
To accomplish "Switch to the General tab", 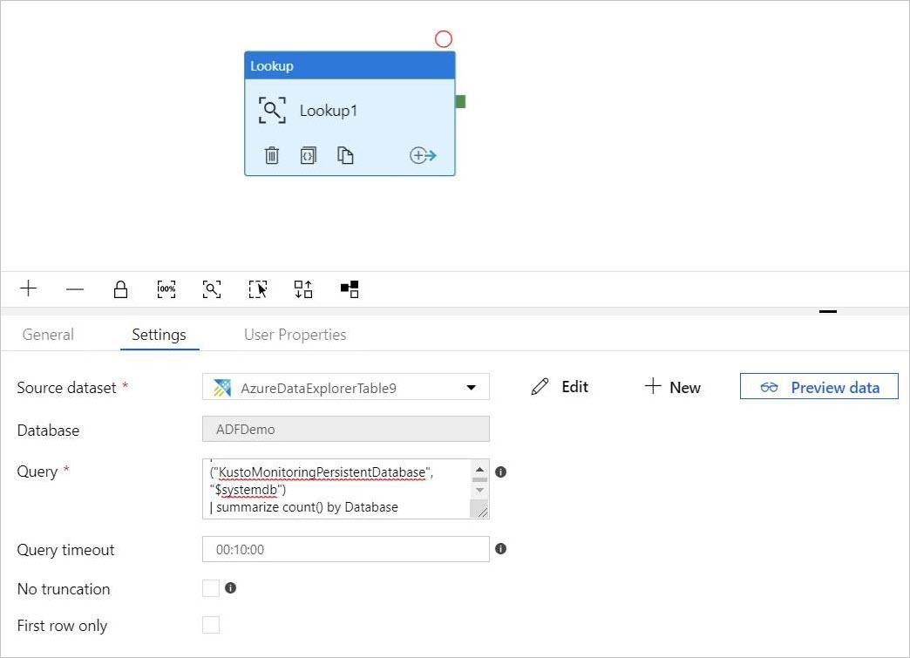I will coord(48,334).
